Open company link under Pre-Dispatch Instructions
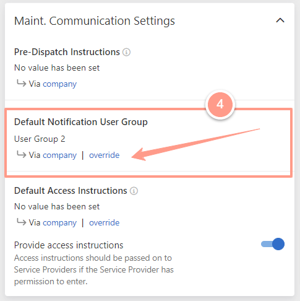This screenshot has height=301, width=300. pyautogui.click(x=59, y=84)
